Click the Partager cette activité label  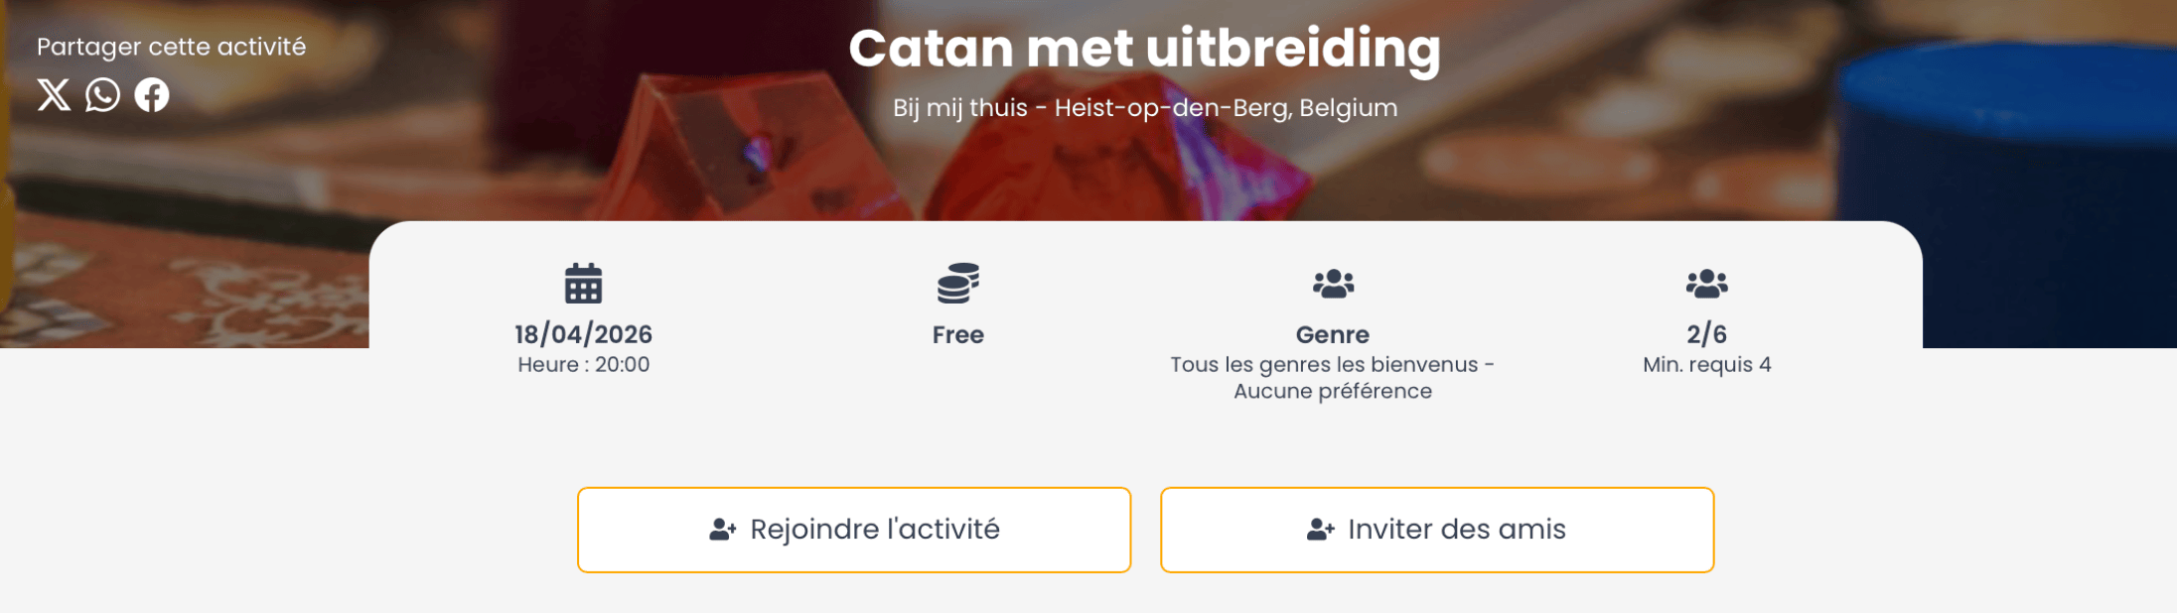(171, 47)
